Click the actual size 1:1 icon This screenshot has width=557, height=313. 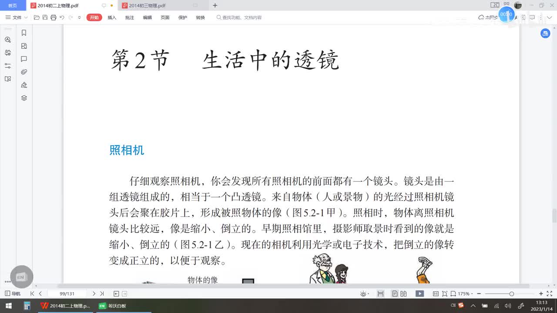[x=436, y=294]
